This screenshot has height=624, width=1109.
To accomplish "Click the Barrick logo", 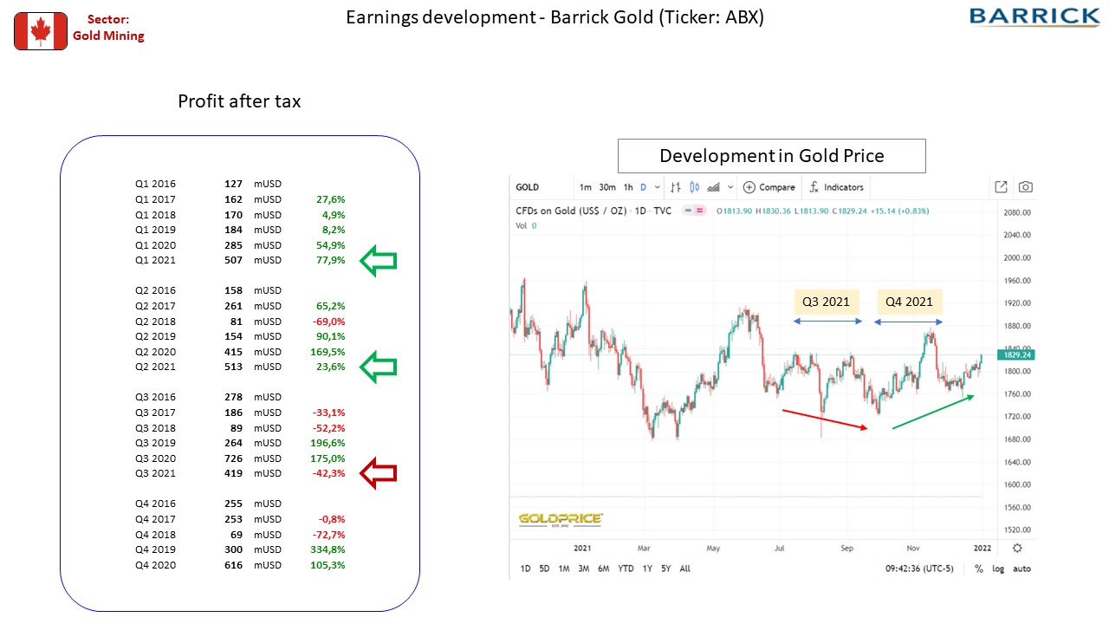I will tap(1034, 17).
